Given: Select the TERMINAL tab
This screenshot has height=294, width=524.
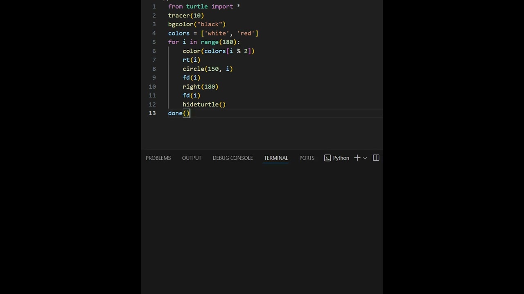Looking at the screenshot, I should point(276,158).
